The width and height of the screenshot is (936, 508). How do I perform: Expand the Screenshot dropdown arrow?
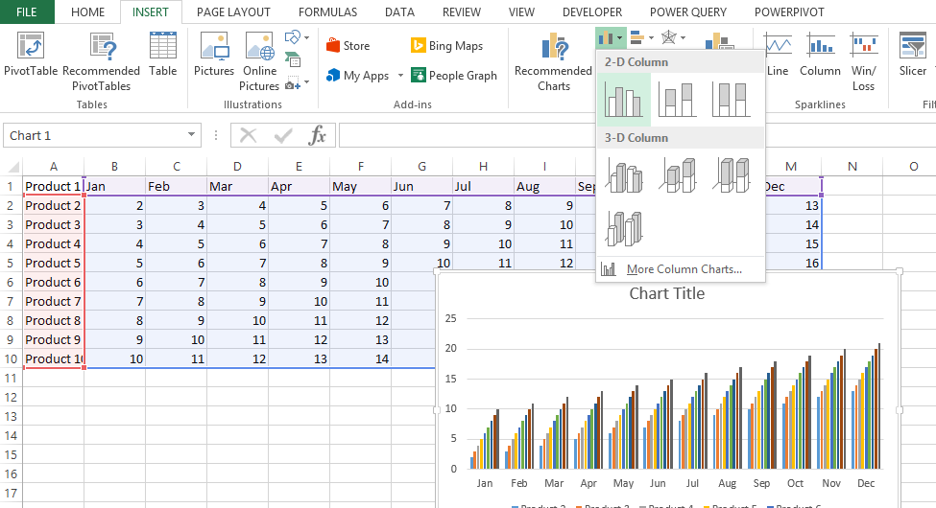(306, 82)
